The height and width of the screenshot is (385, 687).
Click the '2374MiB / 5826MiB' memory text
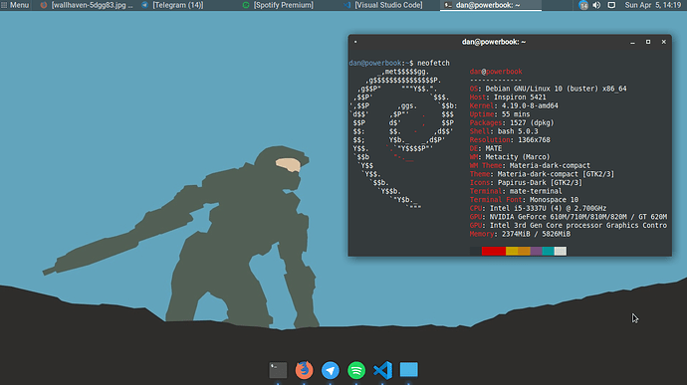tap(536, 235)
